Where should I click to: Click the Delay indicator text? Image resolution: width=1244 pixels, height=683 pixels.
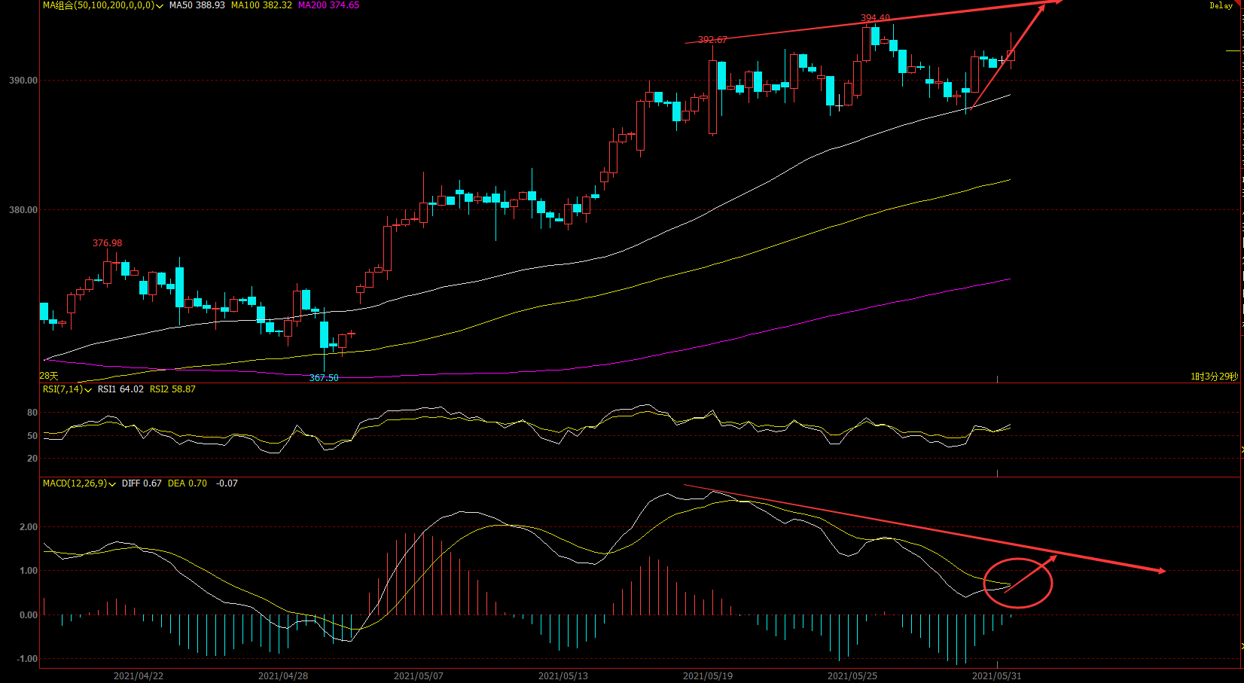click(1221, 5)
